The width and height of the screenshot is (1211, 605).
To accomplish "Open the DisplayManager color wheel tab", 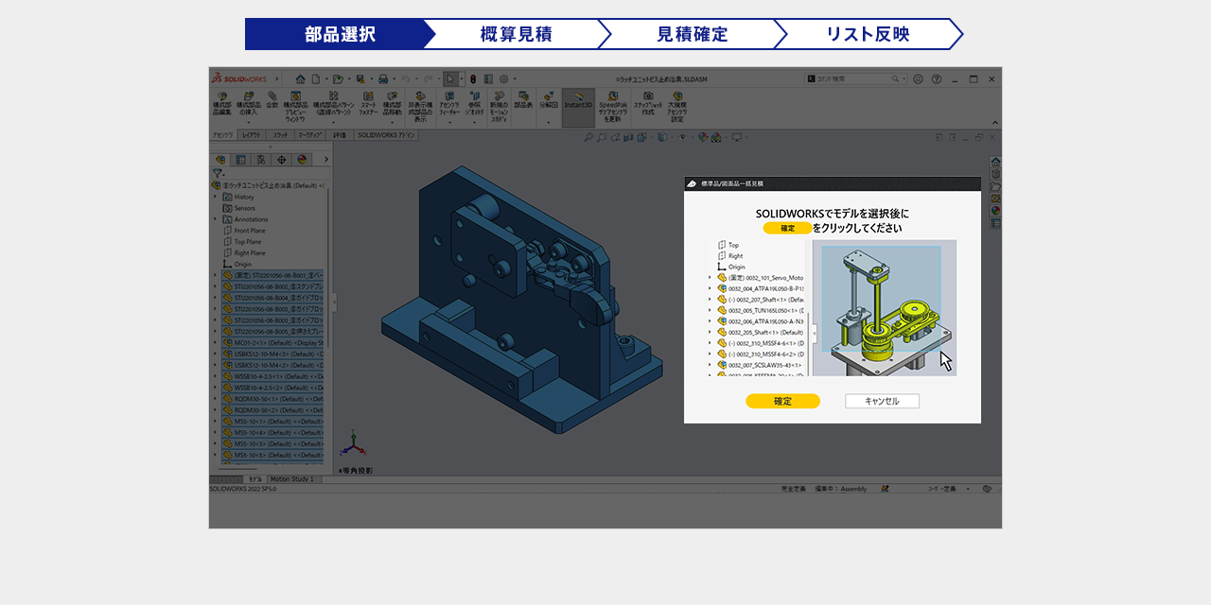I will 302,160.
